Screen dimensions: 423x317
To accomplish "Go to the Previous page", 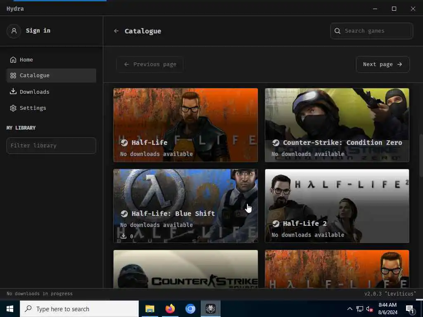I will point(150,64).
